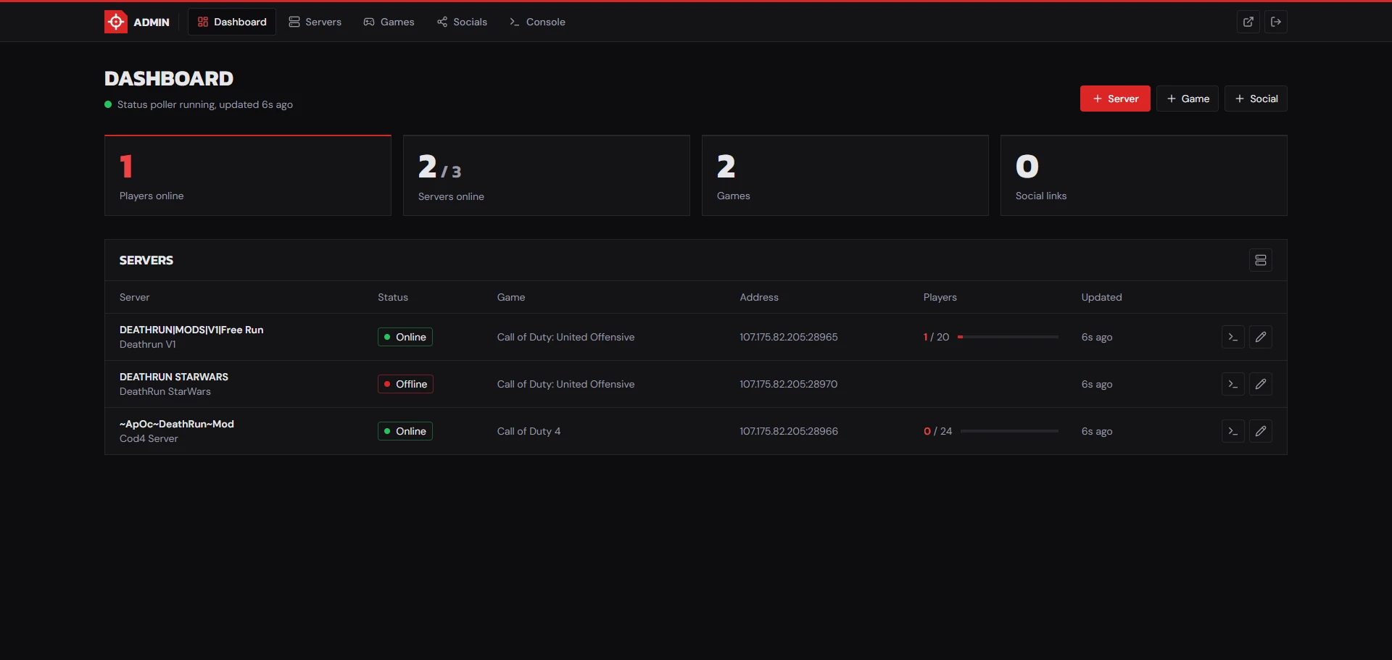Click the 1 / 20 players count

coord(936,337)
